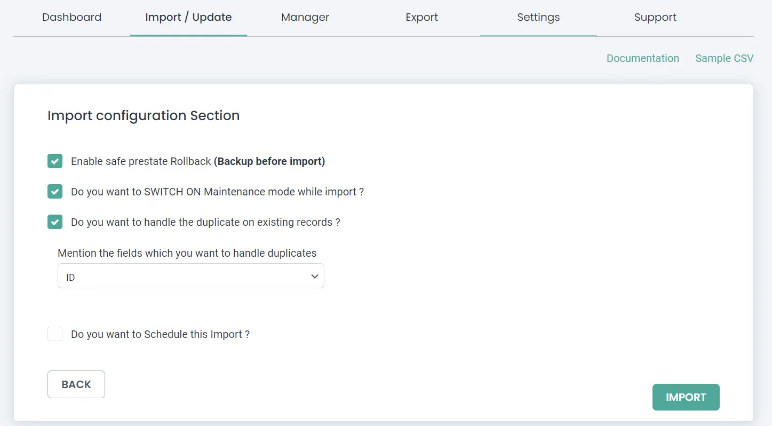The image size is (772, 426).
Task: Click the "Do you want to Schedule this Import" label
Action: pyautogui.click(x=160, y=335)
